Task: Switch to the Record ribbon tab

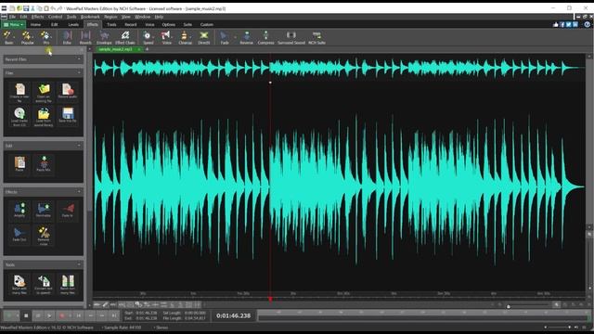Action: click(x=131, y=25)
